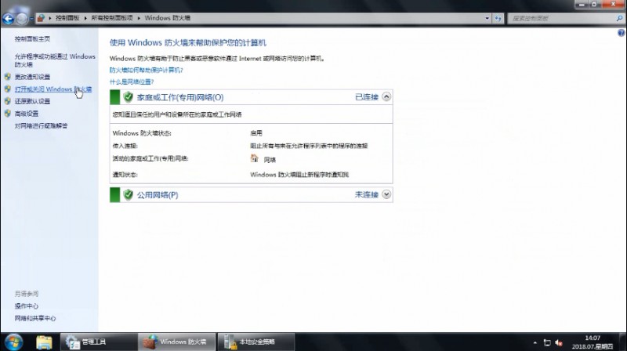Image resolution: width=627 pixels, height=351 pixels.
Task: Refresh the control panel page
Action: pos(498,18)
